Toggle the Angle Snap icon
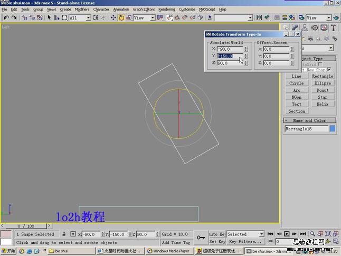 coord(177,17)
